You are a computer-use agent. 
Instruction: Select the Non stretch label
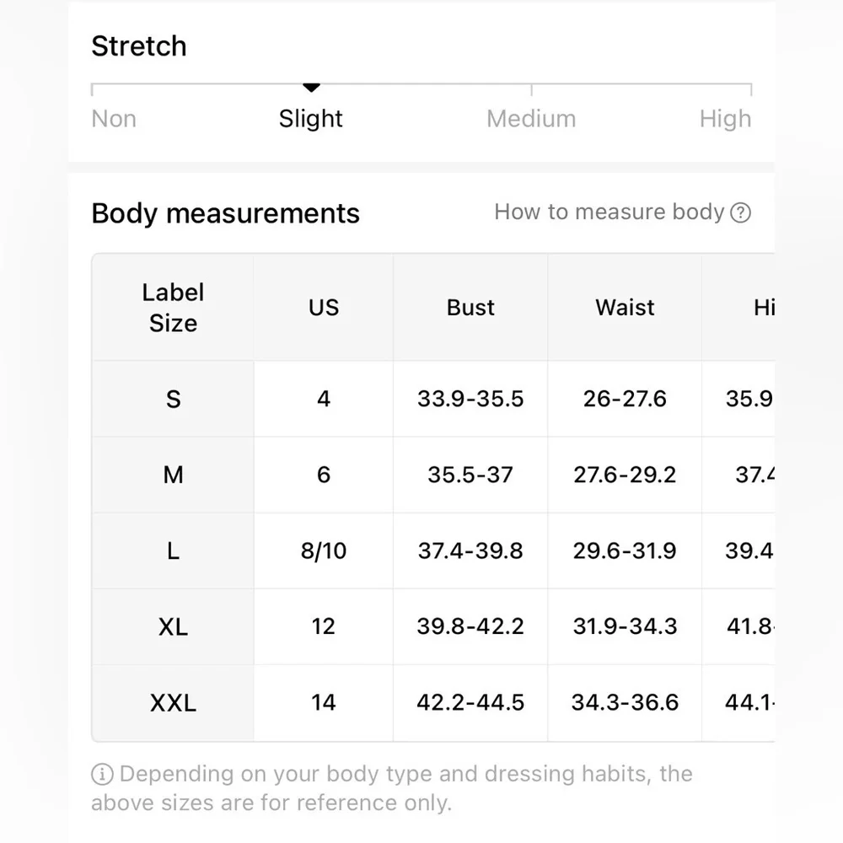[114, 119]
